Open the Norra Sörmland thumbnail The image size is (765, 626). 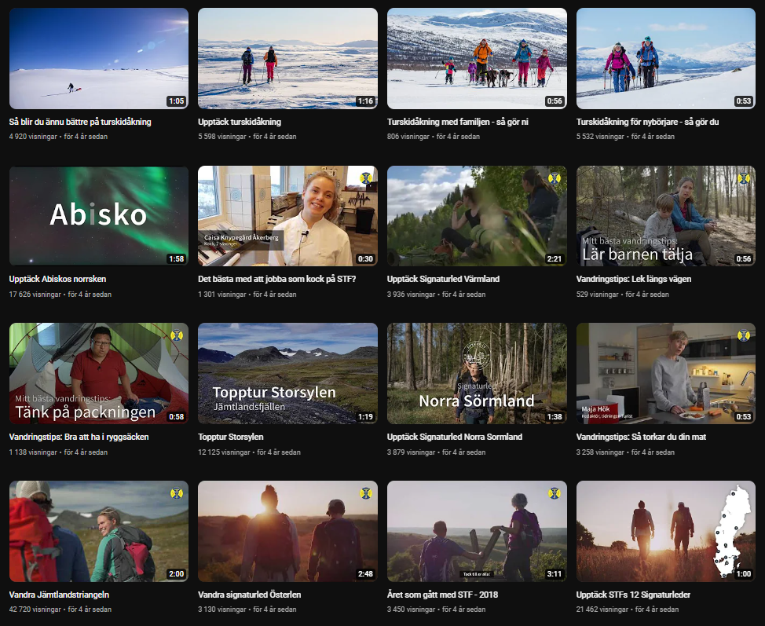click(x=477, y=373)
